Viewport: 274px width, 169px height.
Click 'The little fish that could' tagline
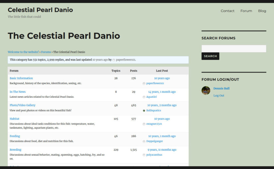(24, 17)
